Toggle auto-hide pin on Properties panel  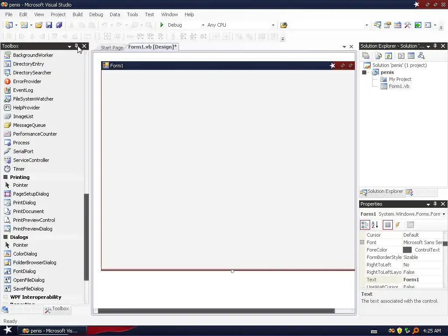click(x=435, y=204)
